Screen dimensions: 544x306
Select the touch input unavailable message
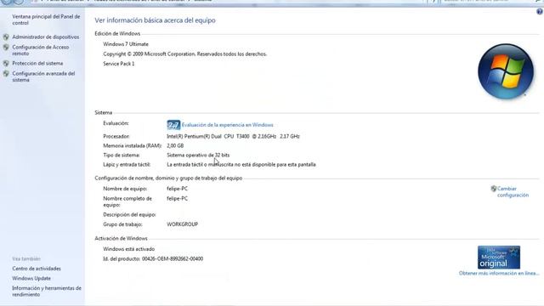[241, 164]
